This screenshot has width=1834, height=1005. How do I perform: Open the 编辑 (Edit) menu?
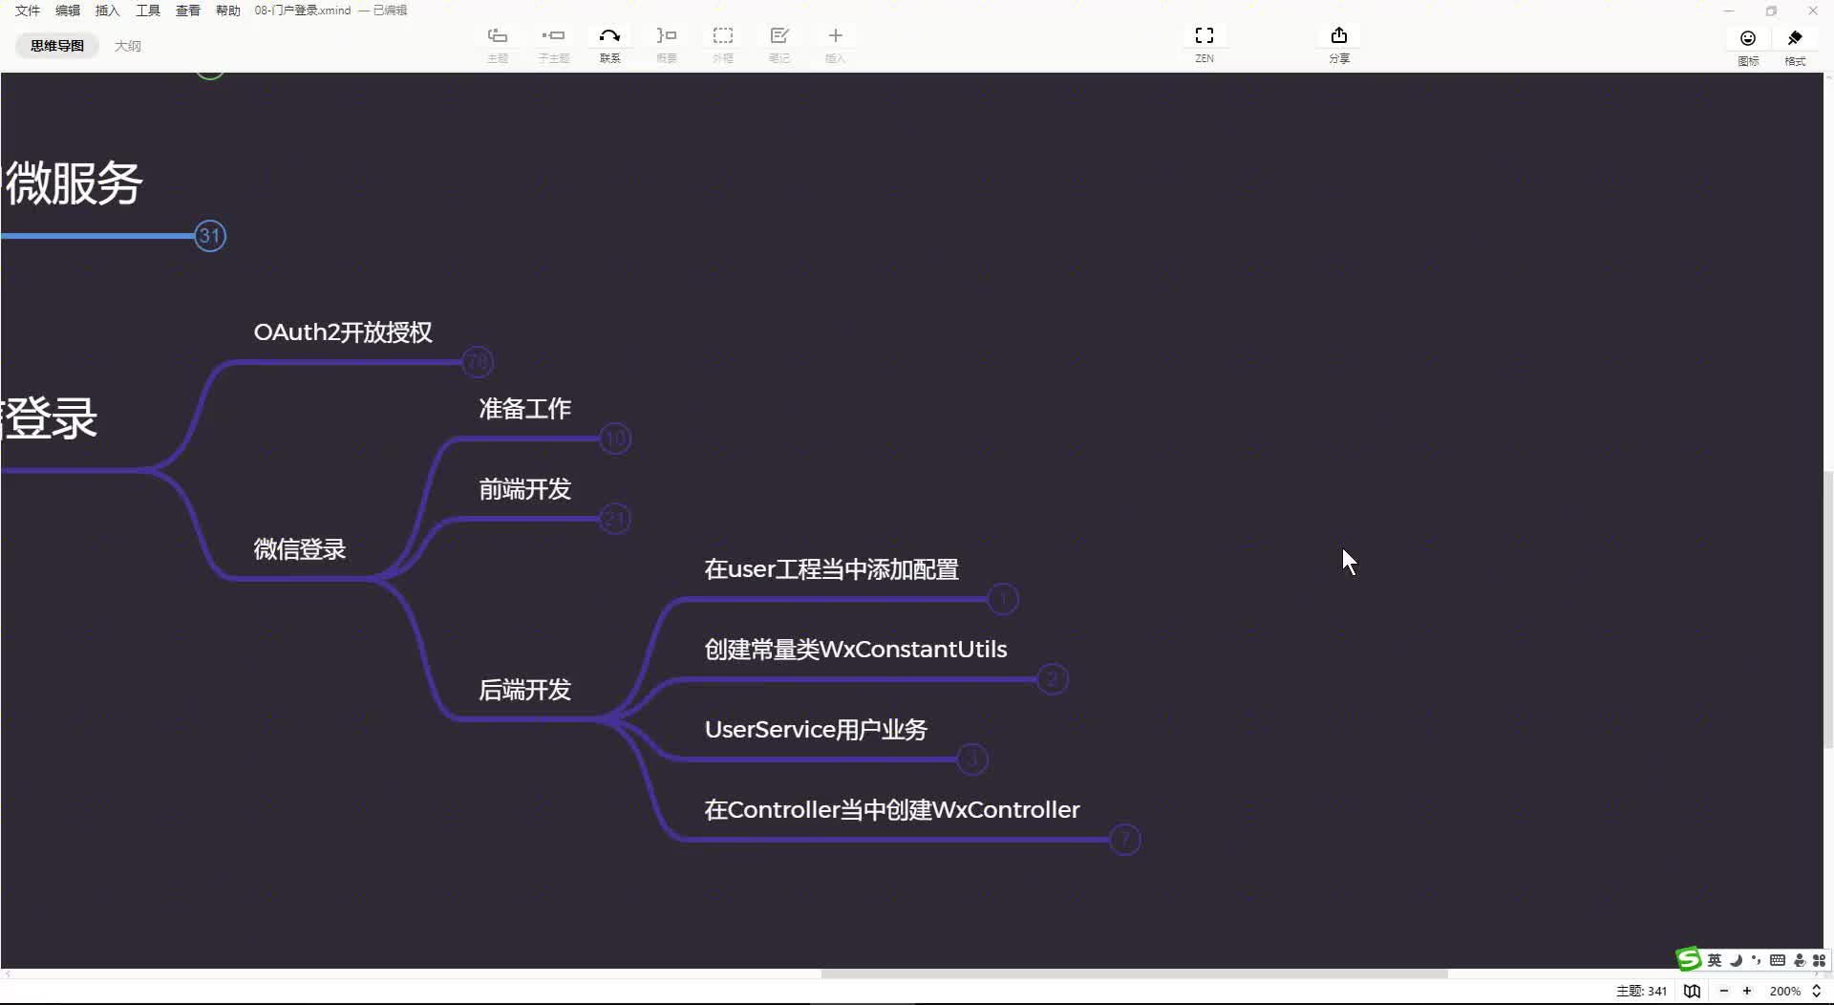point(68,11)
